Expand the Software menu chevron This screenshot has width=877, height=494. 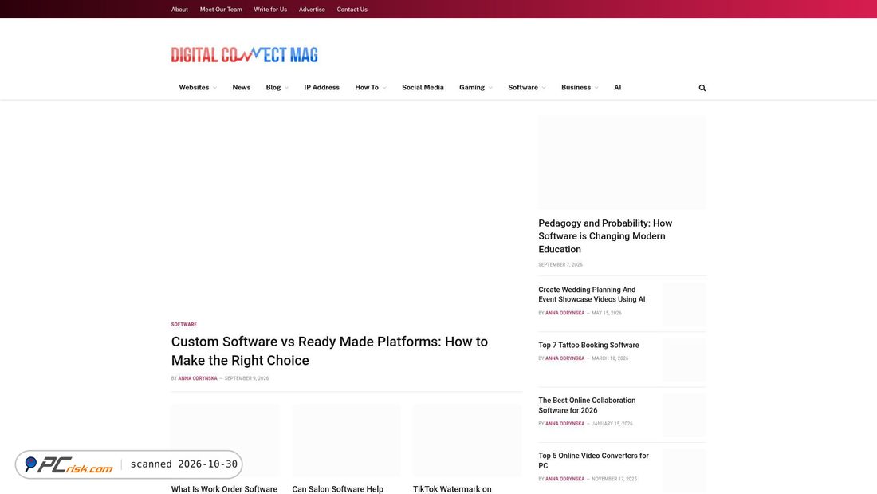coord(544,88)
